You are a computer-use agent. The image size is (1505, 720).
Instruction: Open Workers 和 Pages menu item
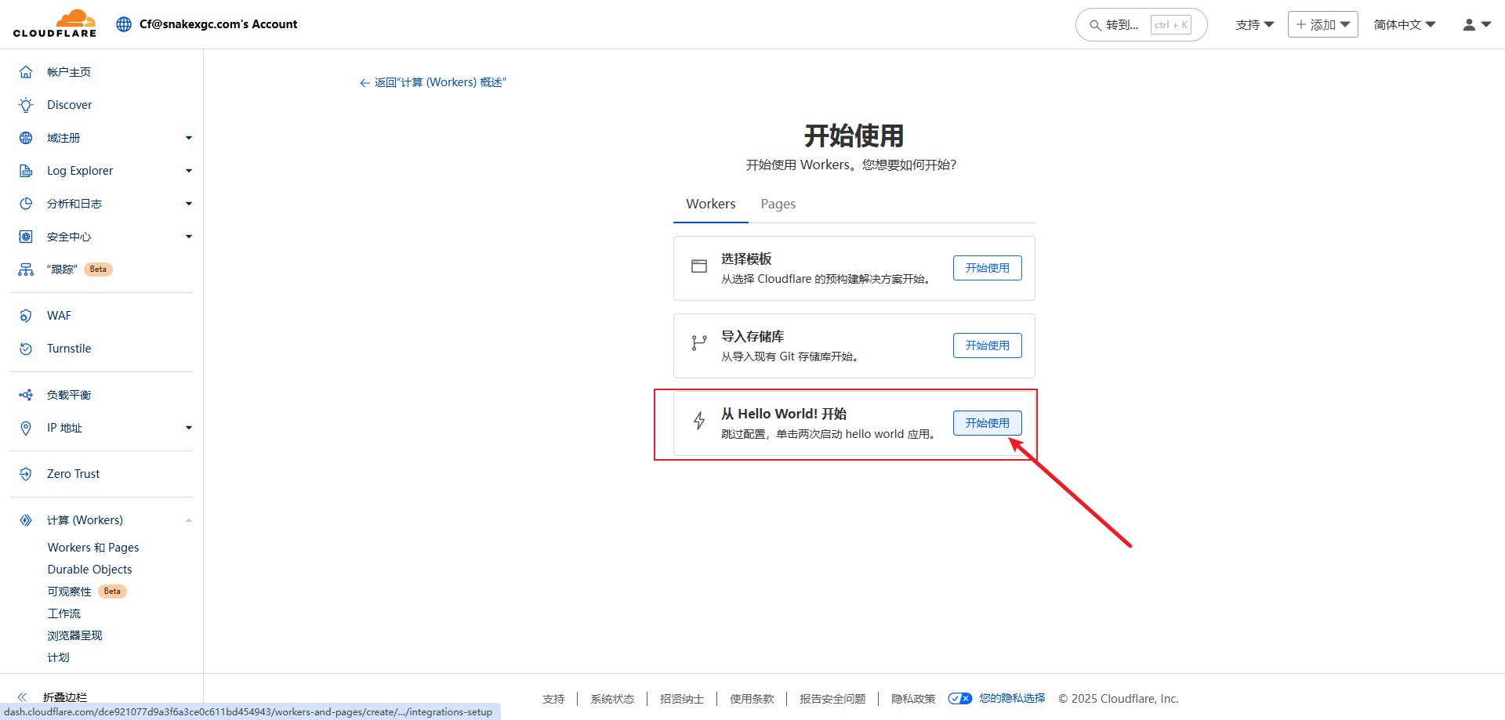[93, 548]
